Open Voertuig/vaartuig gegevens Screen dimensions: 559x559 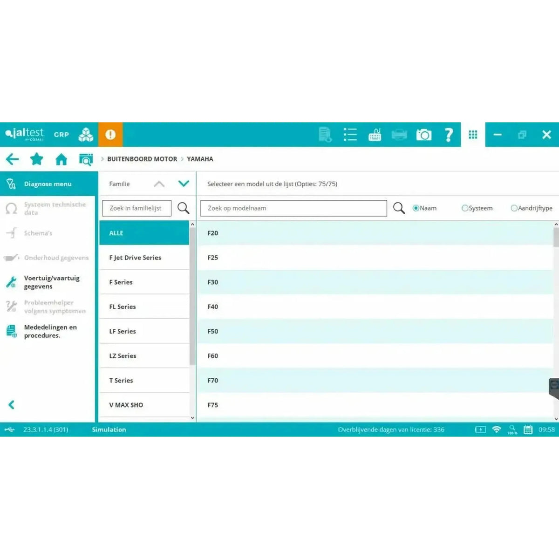48,282
